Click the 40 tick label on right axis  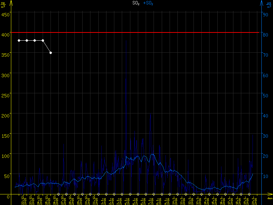(264, 115)
